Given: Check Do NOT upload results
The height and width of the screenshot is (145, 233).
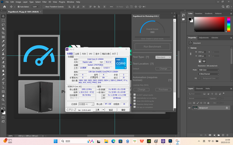Looking at the screenshot, I should [x=135, y=94].
